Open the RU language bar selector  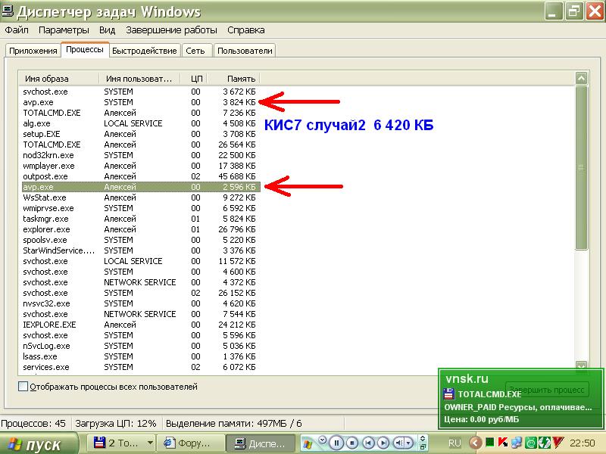(x=454, y=443)
